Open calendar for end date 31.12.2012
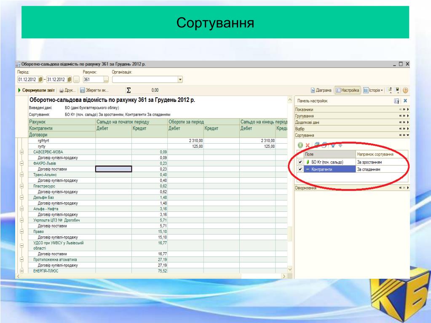 click(69, 80)
